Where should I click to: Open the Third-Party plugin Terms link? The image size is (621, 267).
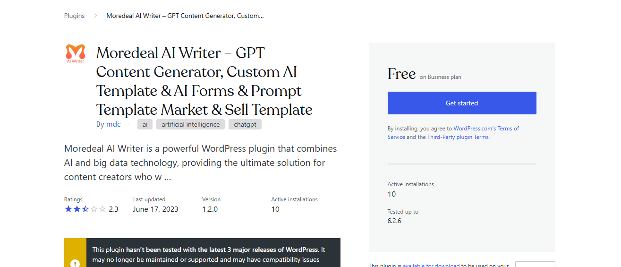[458, 137]
